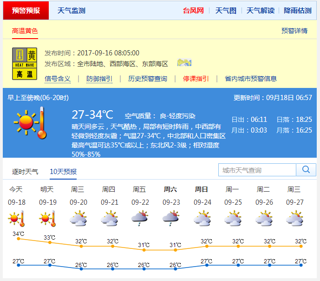The width and height of the screenshot is (320, 281).
Task: Open the 预警预报 tab
Action: point(26,10)
